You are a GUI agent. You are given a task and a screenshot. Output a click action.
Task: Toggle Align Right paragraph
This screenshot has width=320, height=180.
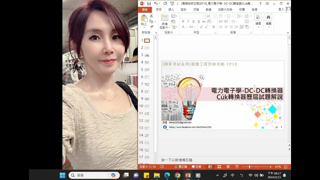click(x=231, y=27)
